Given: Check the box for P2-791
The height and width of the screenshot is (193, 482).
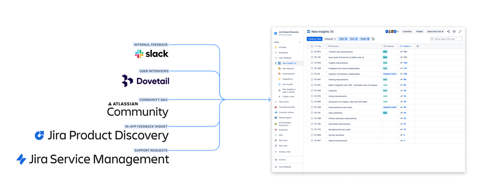Looking at the screenshot, I should [312, 113].
